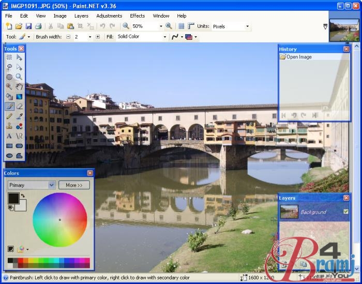362x284 pixels.
Task: Select the Line/Curve tool
Action: [20, 136]
